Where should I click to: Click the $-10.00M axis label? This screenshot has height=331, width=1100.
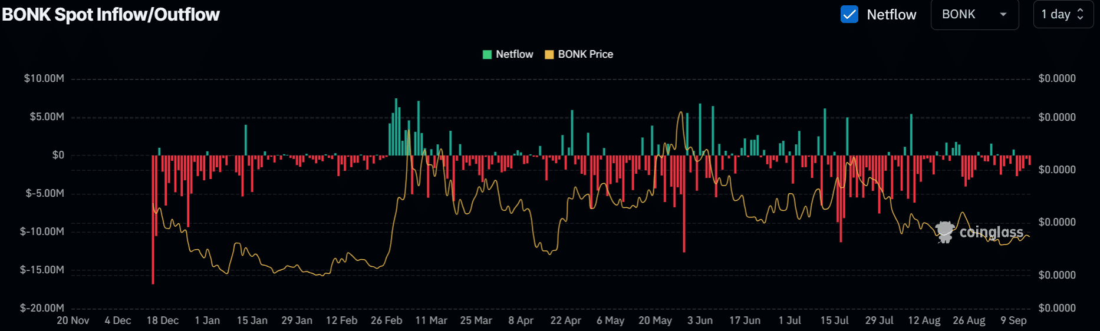click(x=42, y=231)
